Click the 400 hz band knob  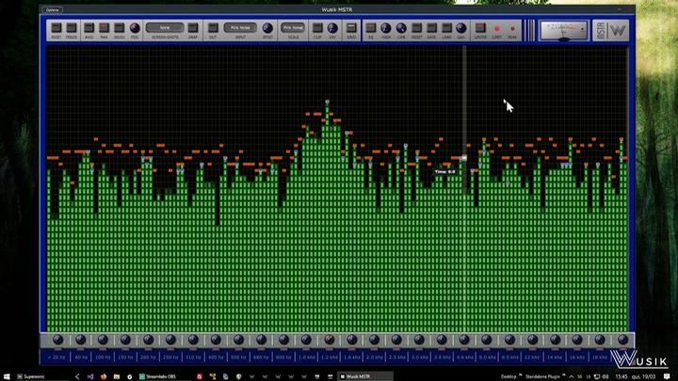click(216, 340)
